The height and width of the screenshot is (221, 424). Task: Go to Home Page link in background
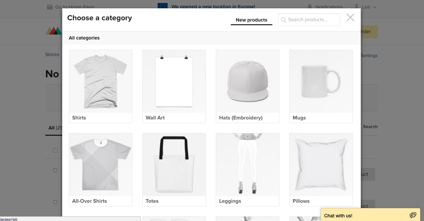pos(74,7)
